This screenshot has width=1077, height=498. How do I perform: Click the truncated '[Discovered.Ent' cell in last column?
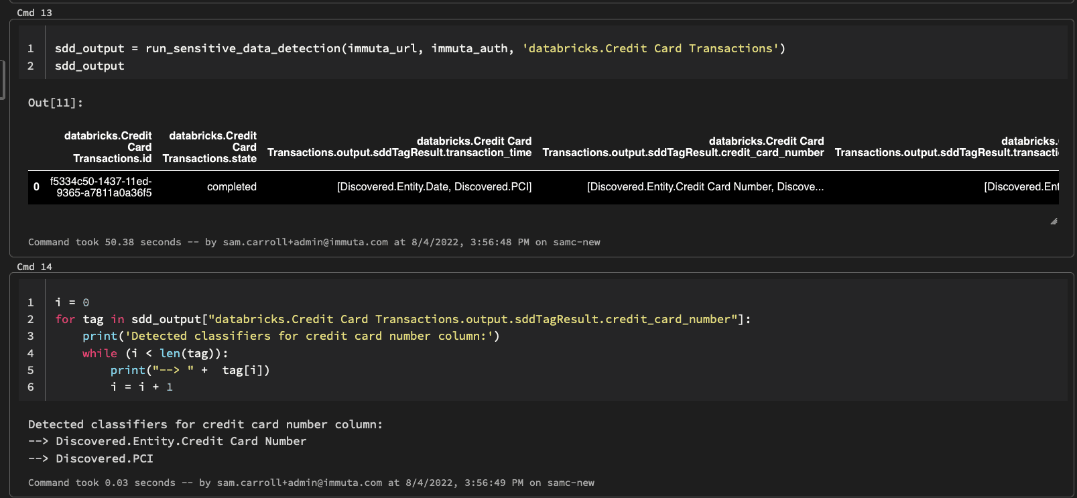tap(1021, 187)
